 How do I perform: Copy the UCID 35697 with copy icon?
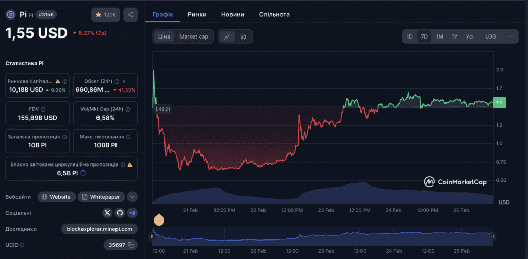pos(130,245)
